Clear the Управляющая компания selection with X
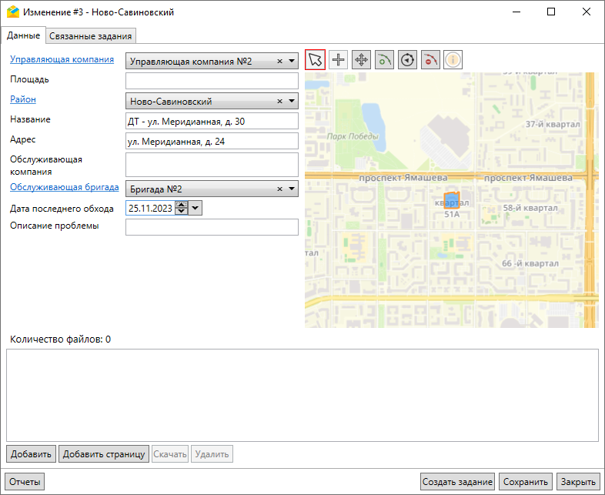 click(x=279, y=61)
